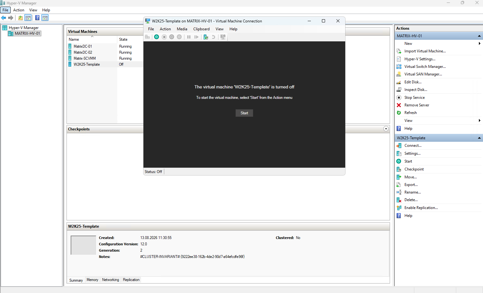Click the Enable Replication icon
Screen dimensions: 483x293
coord(399,208)
